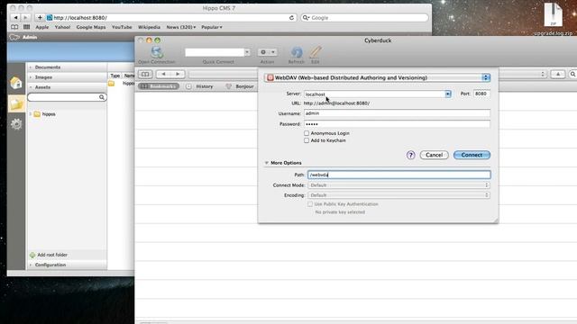Open the Action gear menu in Cyberduck

(268, 52)
